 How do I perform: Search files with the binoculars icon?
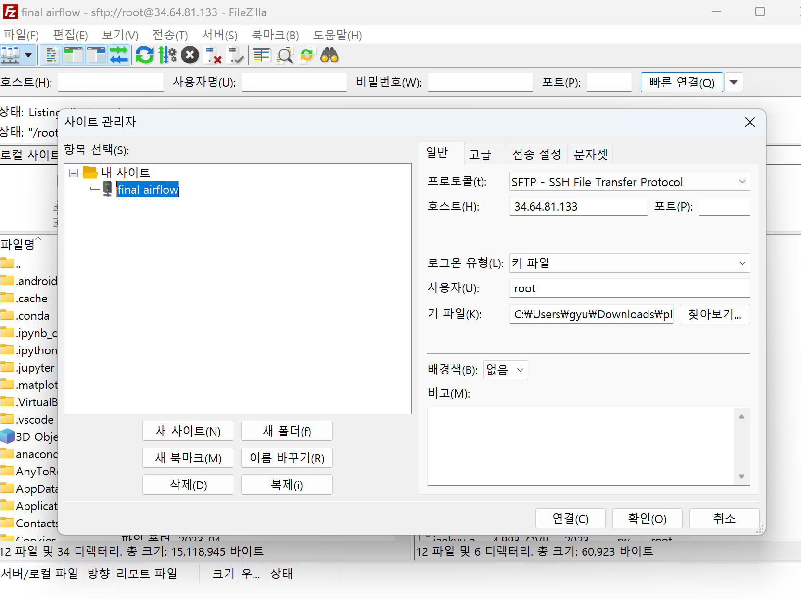click(x=330, y=55)
